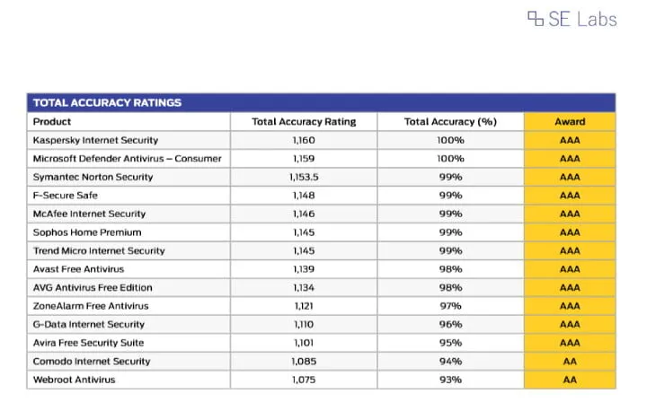
Task: Click the Symantec Norton Security product name
Action: click(93, 178)
